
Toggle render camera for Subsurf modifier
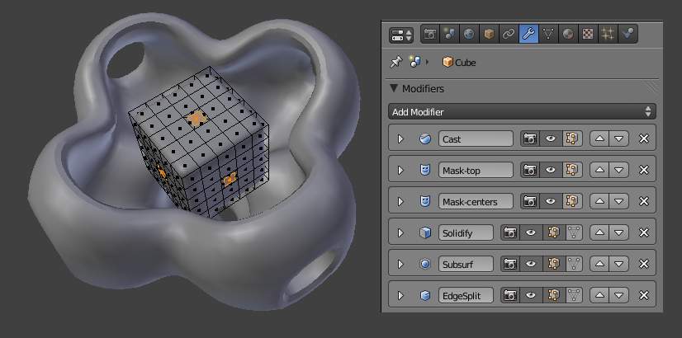click(510, 264)
